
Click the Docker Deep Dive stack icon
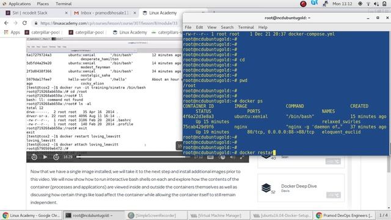(x=266, y=188)
